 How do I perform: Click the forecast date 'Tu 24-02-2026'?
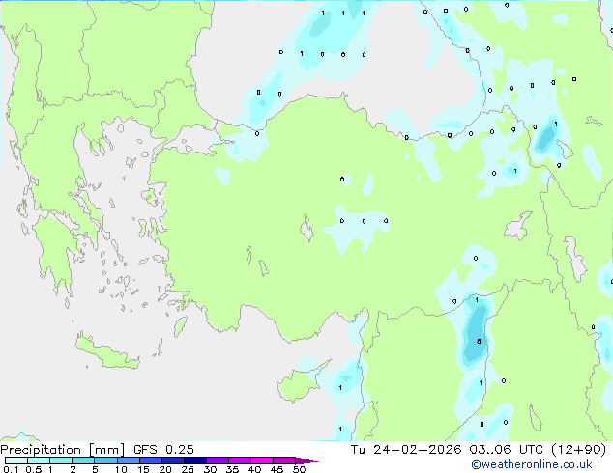[406, 450]
